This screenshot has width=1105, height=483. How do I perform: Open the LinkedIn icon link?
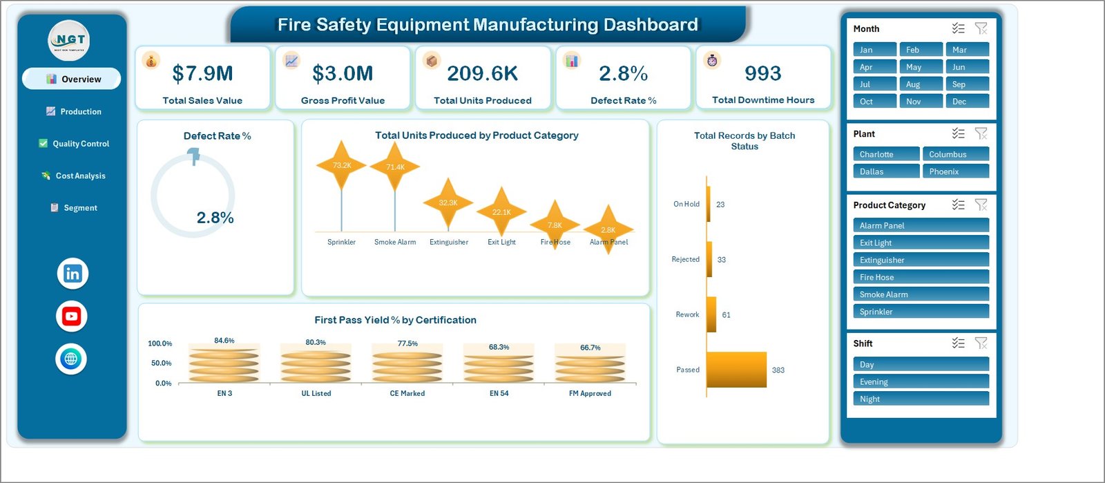click(x=73, y=274)
